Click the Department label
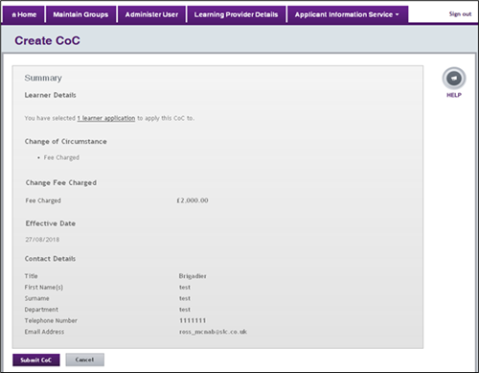 (x=41, y=310)
